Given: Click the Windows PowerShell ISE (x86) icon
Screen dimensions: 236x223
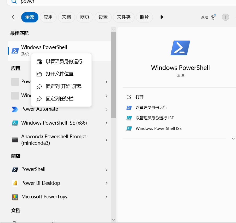Looking at the screenshot, I should 15,123.
